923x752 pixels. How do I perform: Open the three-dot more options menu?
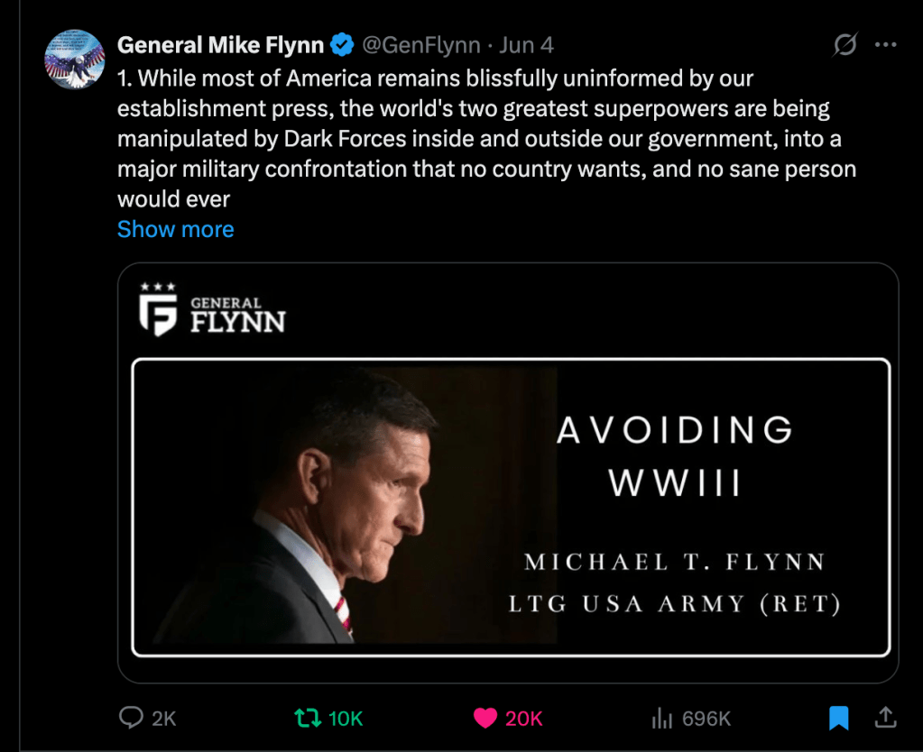coord(887,44)
